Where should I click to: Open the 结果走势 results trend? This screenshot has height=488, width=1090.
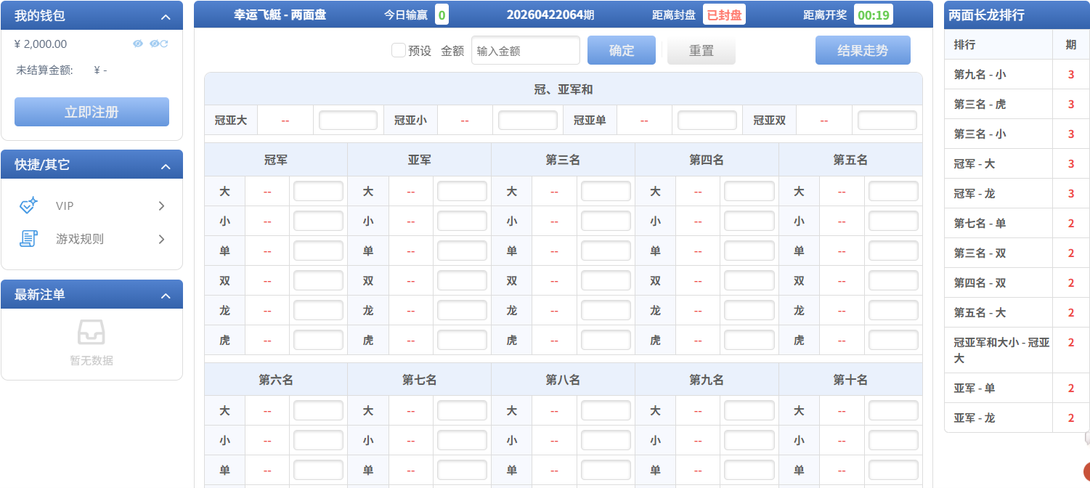tap(863, 51)
